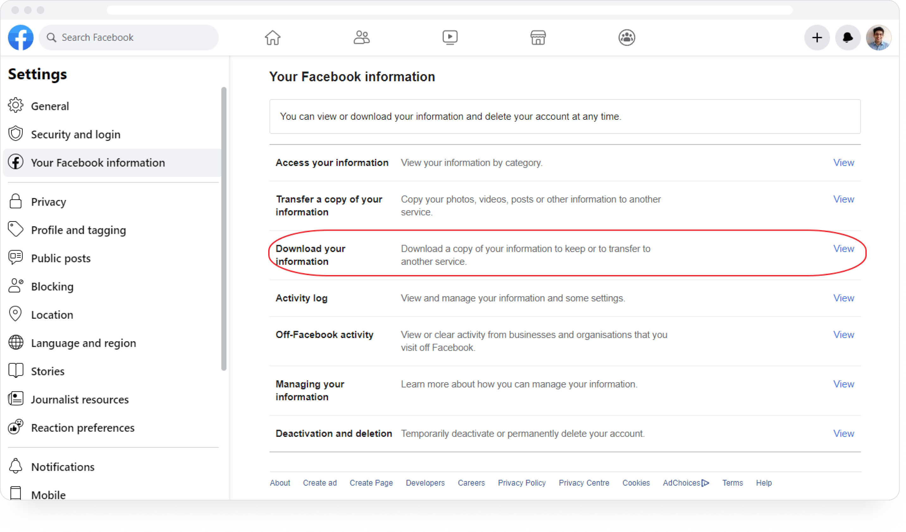Click the Notifications bell icon
The width and height of the screenshot is (906, 532).
click(x=848, y=37)
